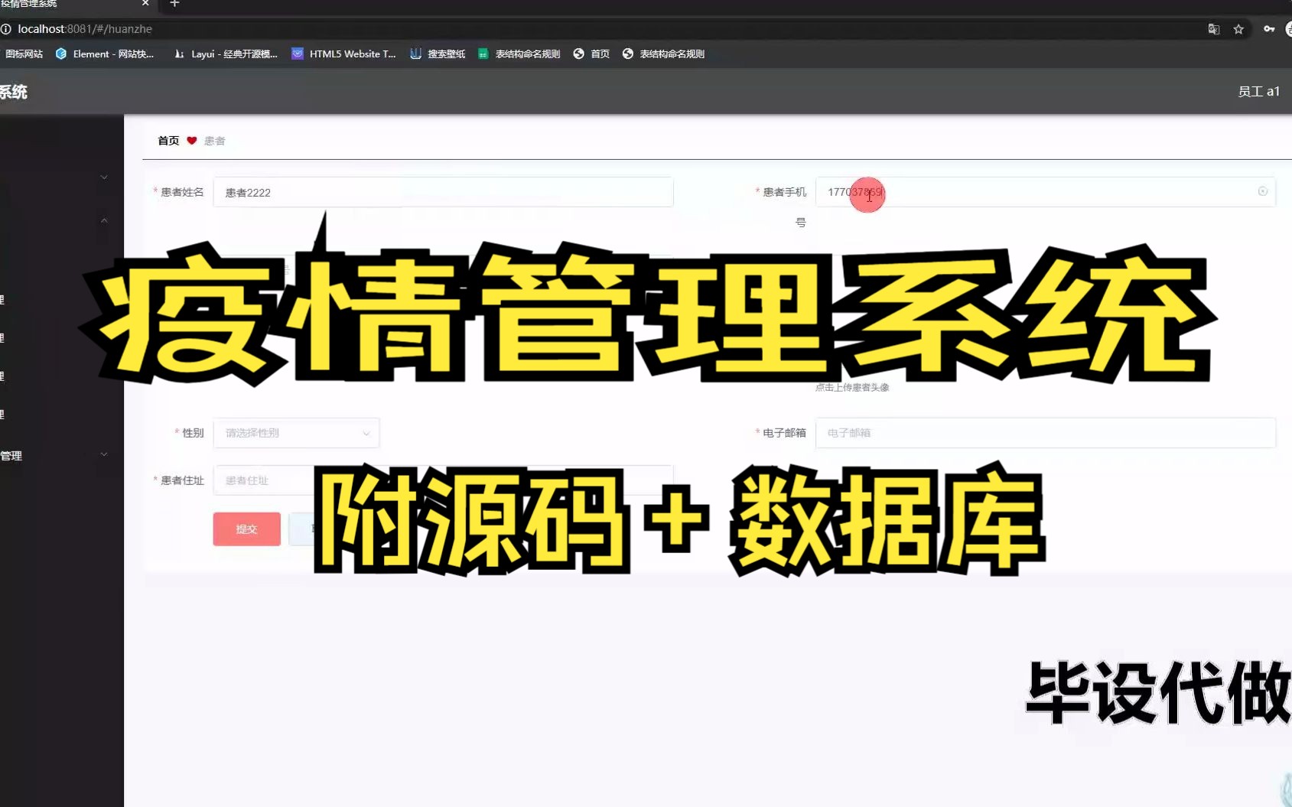1292x807 pixels.
Task: Click the site info icon beside the URL
Action: tap(7, 29)
